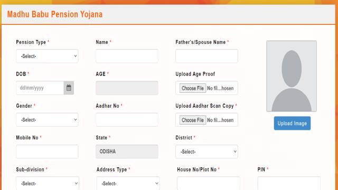Open the DOB calendar picker icon
The width and height of the screenshot is (338, 190).
(x=69, y=88)
